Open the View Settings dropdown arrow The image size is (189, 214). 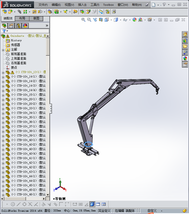tap(154, 20)
